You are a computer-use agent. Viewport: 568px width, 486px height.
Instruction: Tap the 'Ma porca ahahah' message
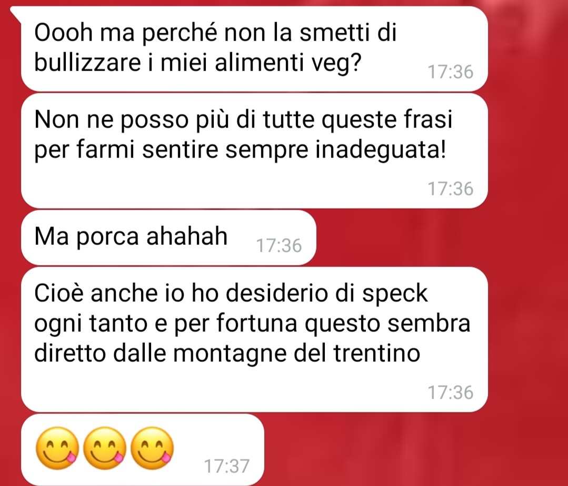click(168, 237)
